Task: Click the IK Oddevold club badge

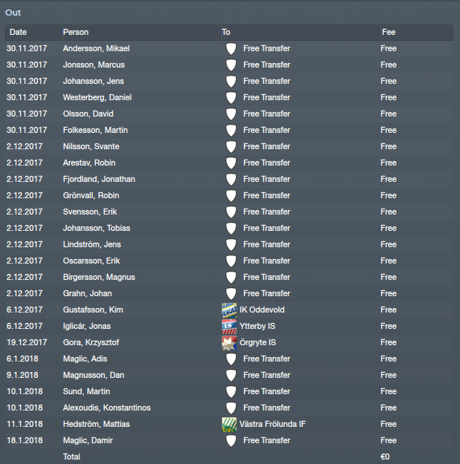Action: [x=229, y=310]
